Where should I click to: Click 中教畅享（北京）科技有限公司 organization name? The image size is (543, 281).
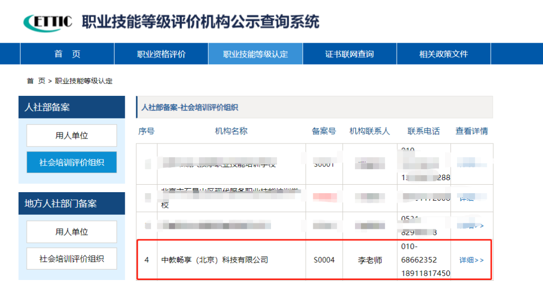pos(215,260)
